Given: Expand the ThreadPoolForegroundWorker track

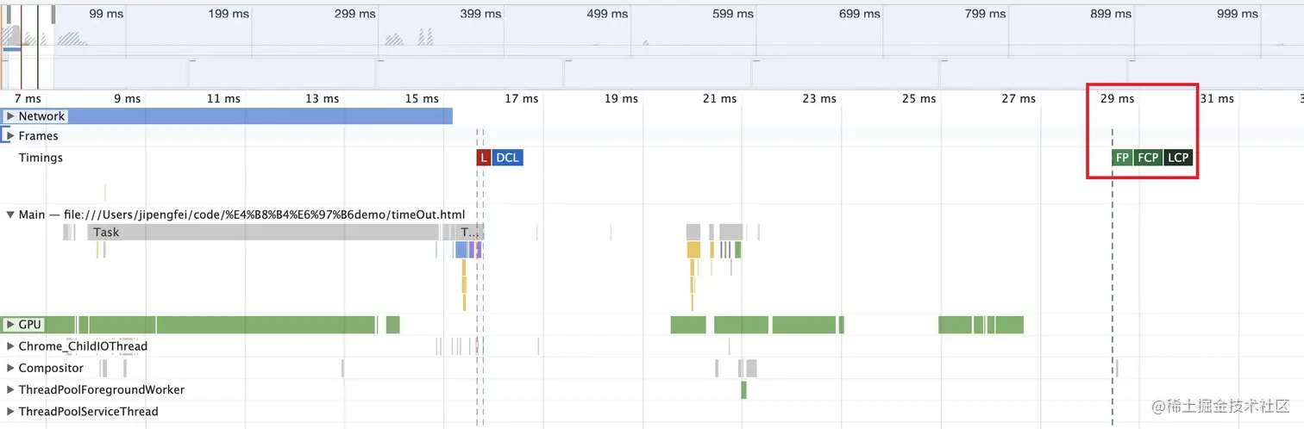Looking at the screenshot, I should tap(10, 389).
